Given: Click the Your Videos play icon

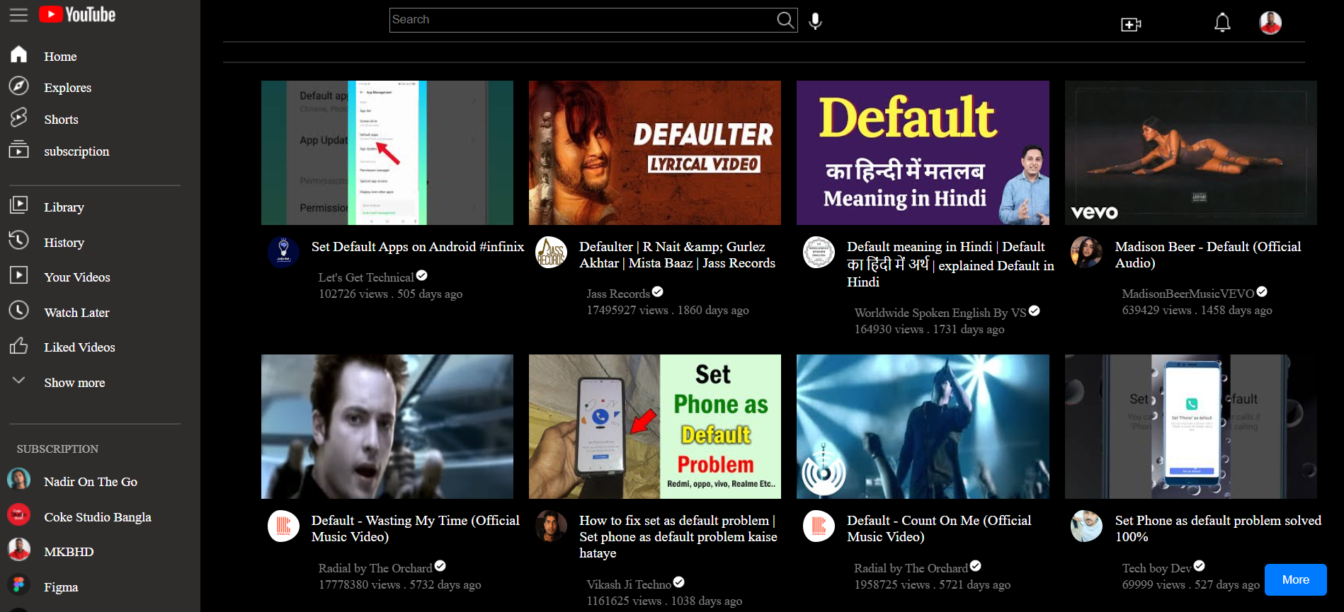Looking at the screenshot, I should 19,275.
